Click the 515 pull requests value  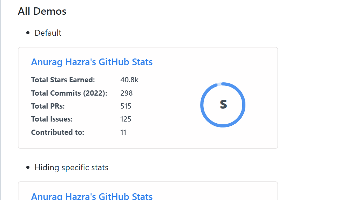(126, 106)
